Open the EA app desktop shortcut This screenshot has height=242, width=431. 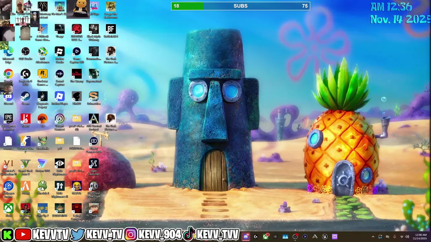pyautogui.click(x=42, y=121)
